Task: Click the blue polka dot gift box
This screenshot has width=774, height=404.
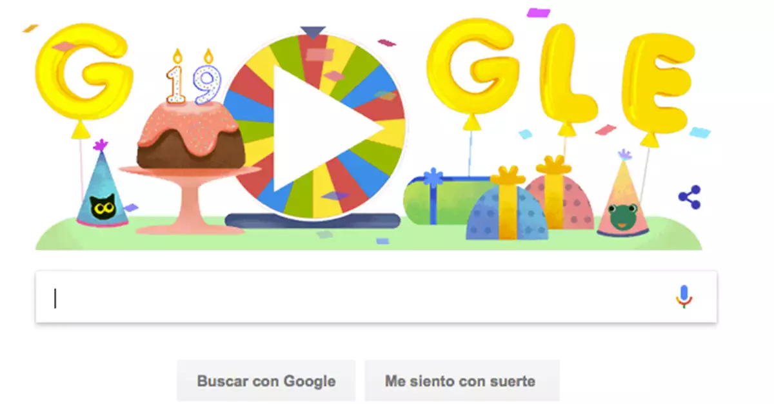Action: click(x=507, y=206)
